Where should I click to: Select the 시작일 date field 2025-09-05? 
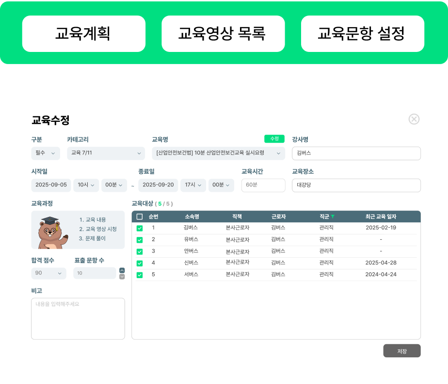pyautogui.click(x=51, y=185)
